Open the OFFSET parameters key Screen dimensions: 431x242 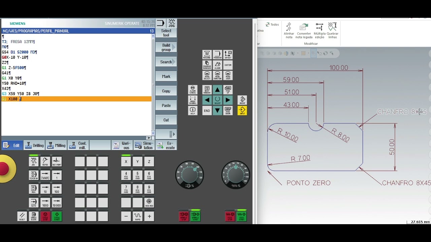pyautogui.click(x=228, y=55)
